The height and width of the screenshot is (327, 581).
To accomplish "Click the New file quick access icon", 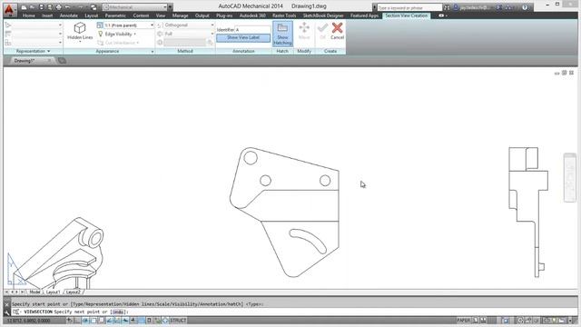I will (24, 7).
